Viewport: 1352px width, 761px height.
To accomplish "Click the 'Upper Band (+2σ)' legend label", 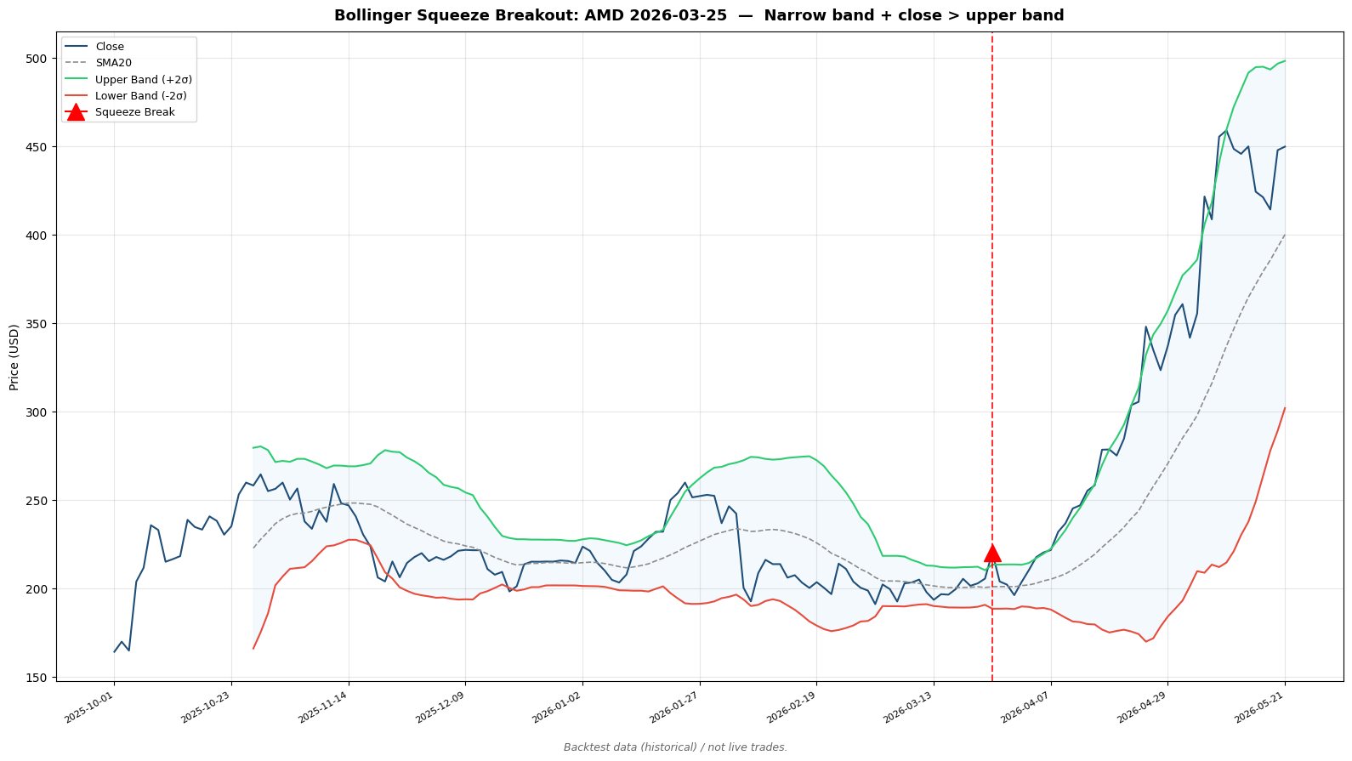I will (x=144, y=80).
